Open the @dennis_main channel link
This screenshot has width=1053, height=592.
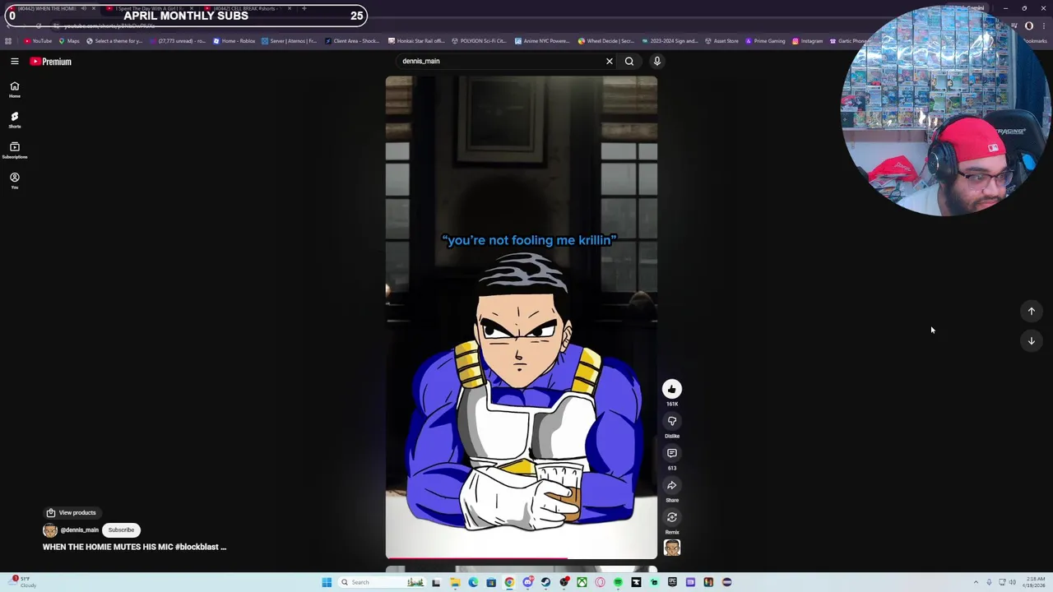point(80,530)
